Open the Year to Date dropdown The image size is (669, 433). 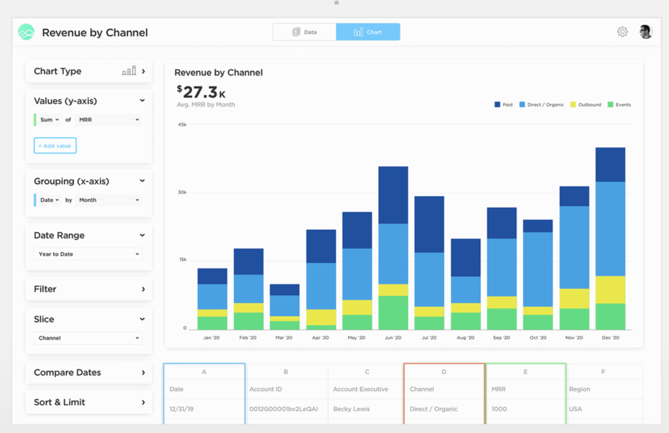coord(88,254)
